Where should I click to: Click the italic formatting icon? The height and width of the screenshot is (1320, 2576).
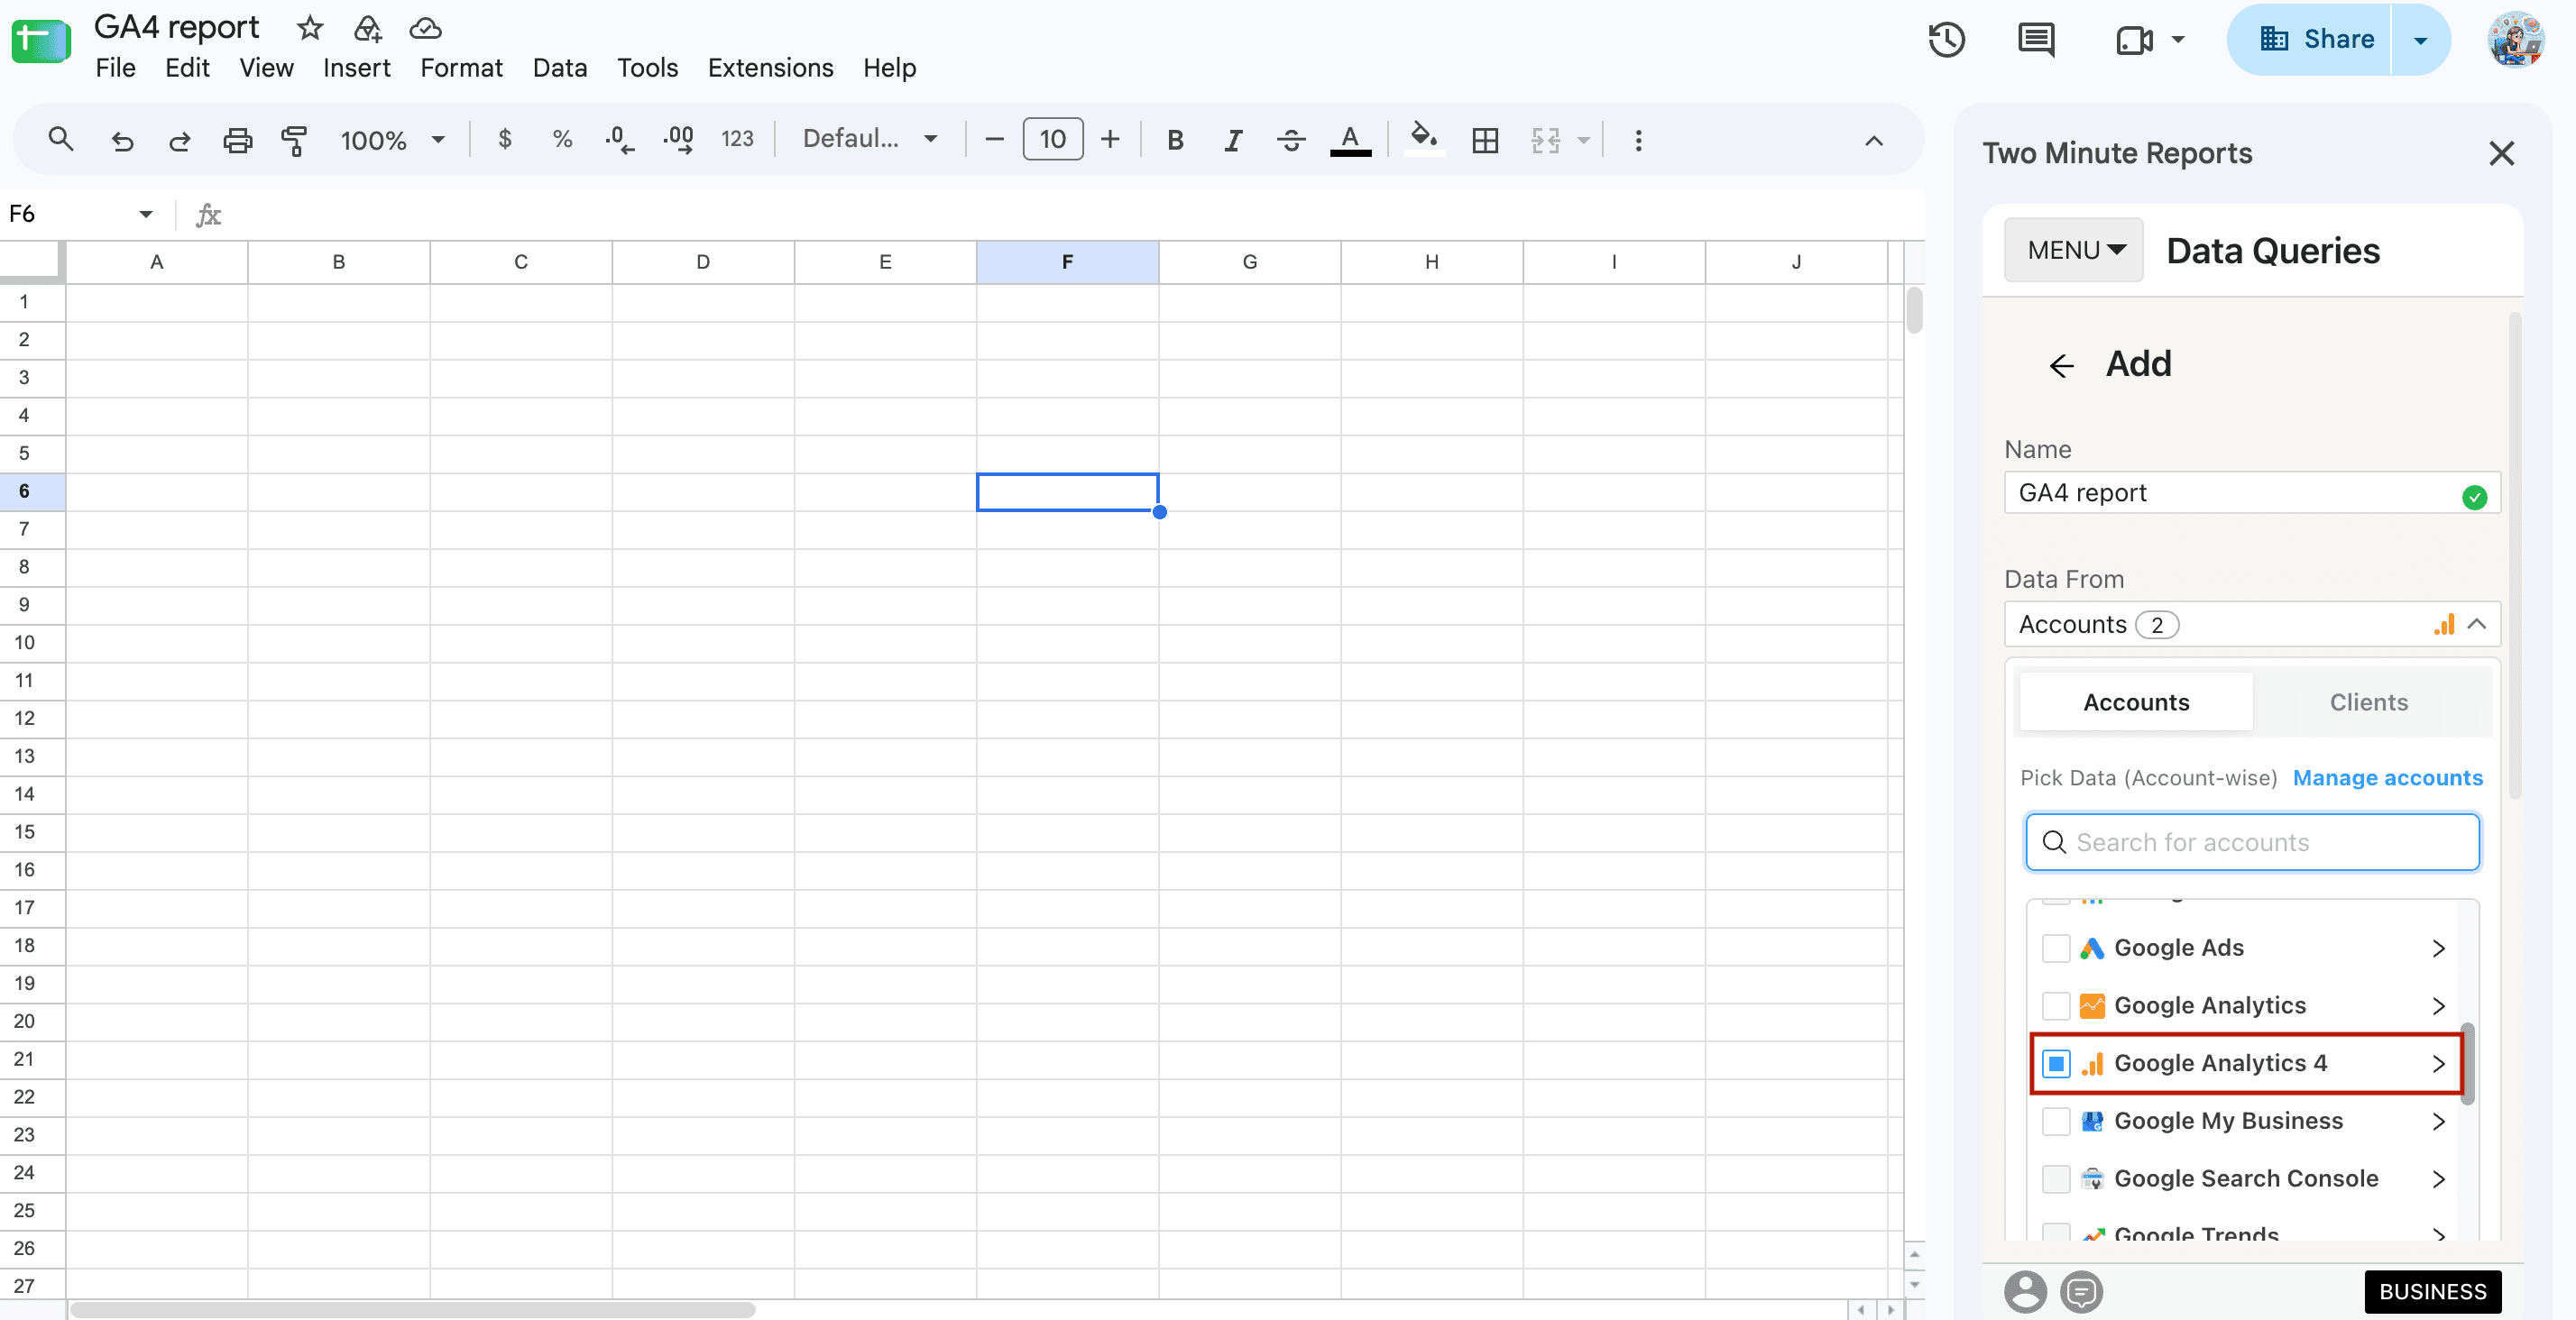point(1233,140)
